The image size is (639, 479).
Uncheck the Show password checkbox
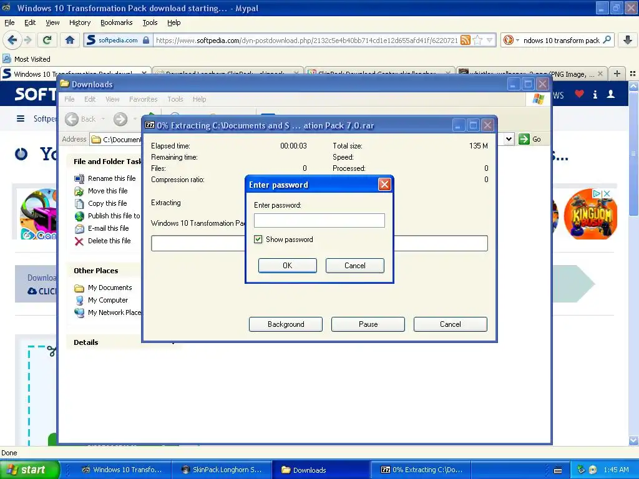[x=258, y=239]
